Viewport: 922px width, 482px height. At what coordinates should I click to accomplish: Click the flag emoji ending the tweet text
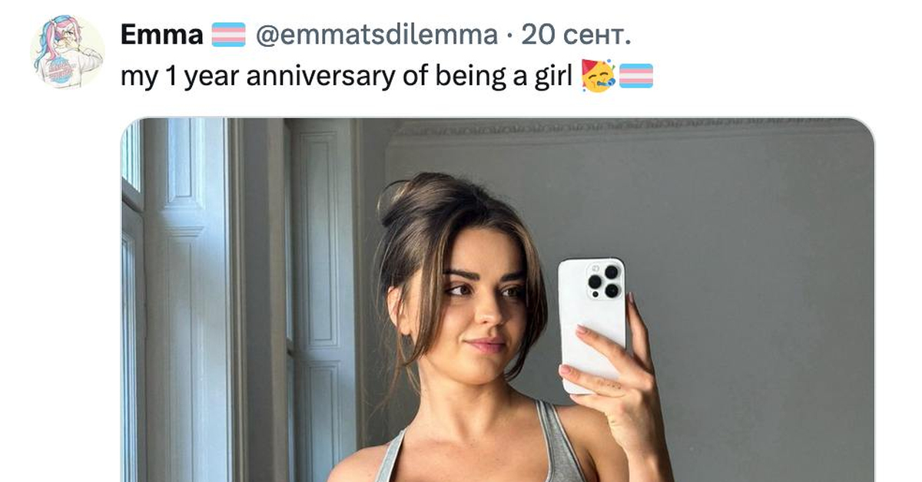[x=636, y=76]
